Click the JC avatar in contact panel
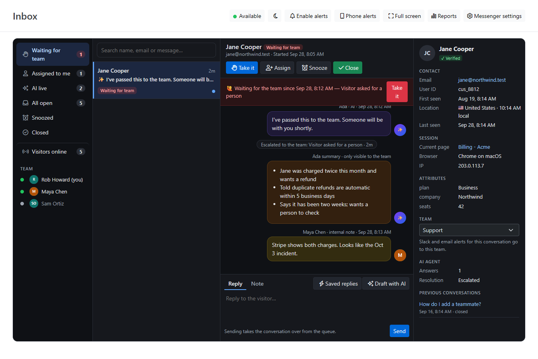The width and height of the screenshot is (538, 359). click(x=427, y=53)
